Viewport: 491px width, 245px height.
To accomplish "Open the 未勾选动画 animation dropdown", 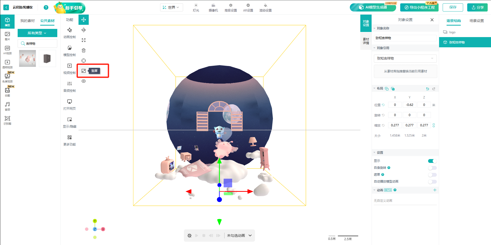I will pos(239,236).
